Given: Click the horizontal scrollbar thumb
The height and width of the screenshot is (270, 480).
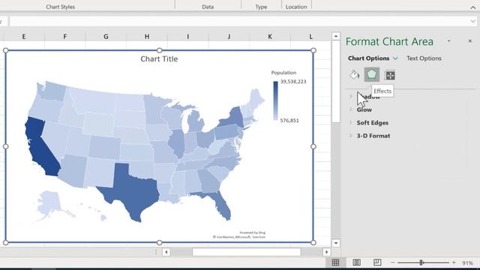Looking at the screenshot, I should 247,252.
